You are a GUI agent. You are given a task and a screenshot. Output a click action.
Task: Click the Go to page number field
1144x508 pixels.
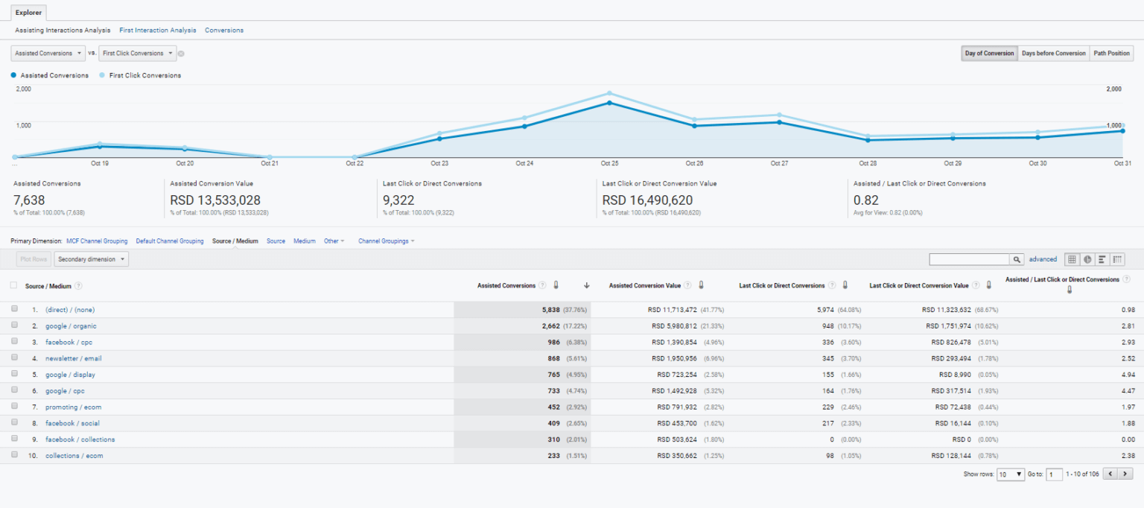(1054, 474)
